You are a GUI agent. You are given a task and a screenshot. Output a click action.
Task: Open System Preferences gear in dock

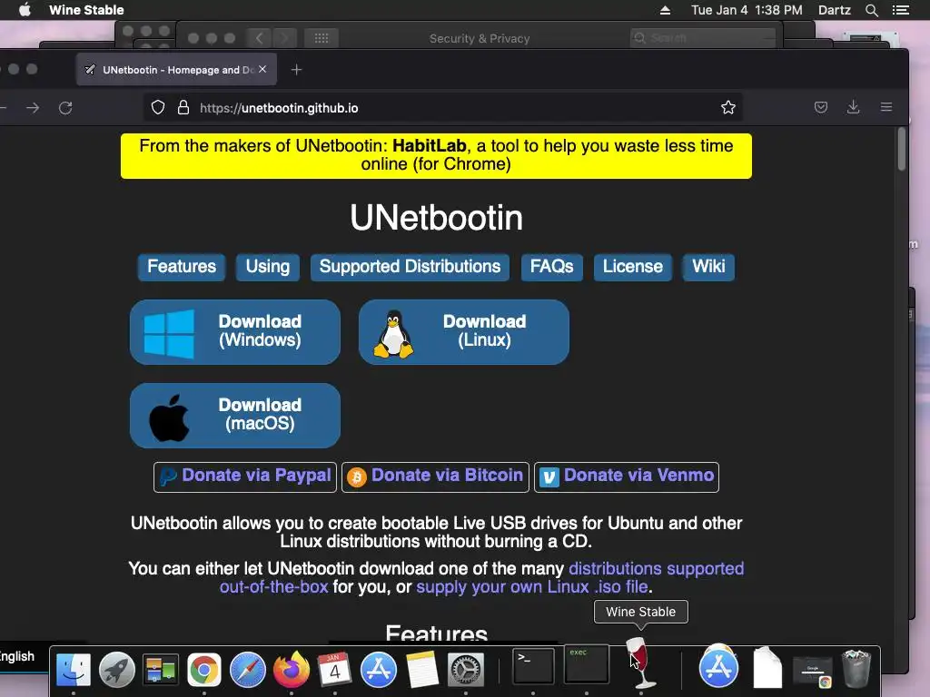click(466, 670)
